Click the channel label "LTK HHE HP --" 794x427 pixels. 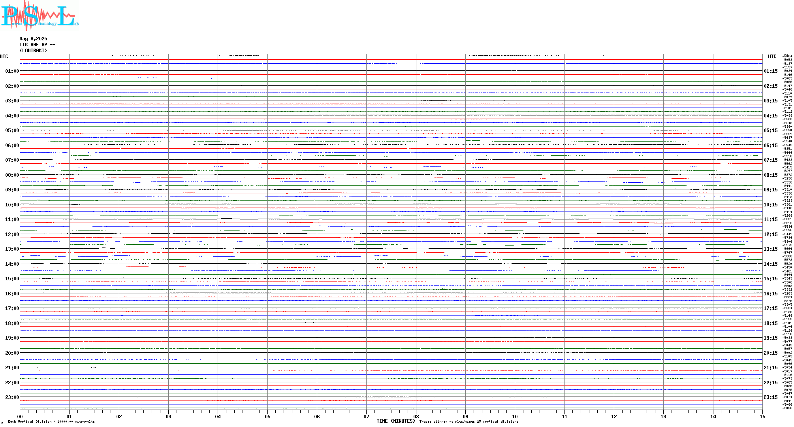pyautogui.click(x=38, y=45)
